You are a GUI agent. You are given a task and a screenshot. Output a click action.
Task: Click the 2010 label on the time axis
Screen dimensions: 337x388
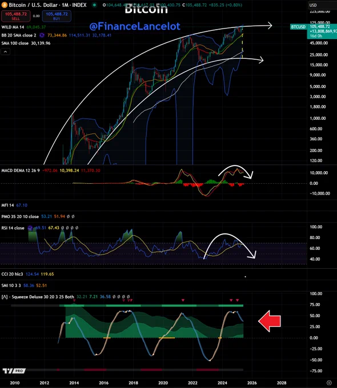coord(15,383)
